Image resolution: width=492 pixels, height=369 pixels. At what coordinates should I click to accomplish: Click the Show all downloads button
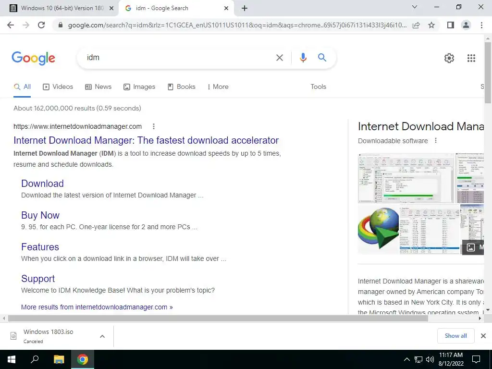click(455, 336)
